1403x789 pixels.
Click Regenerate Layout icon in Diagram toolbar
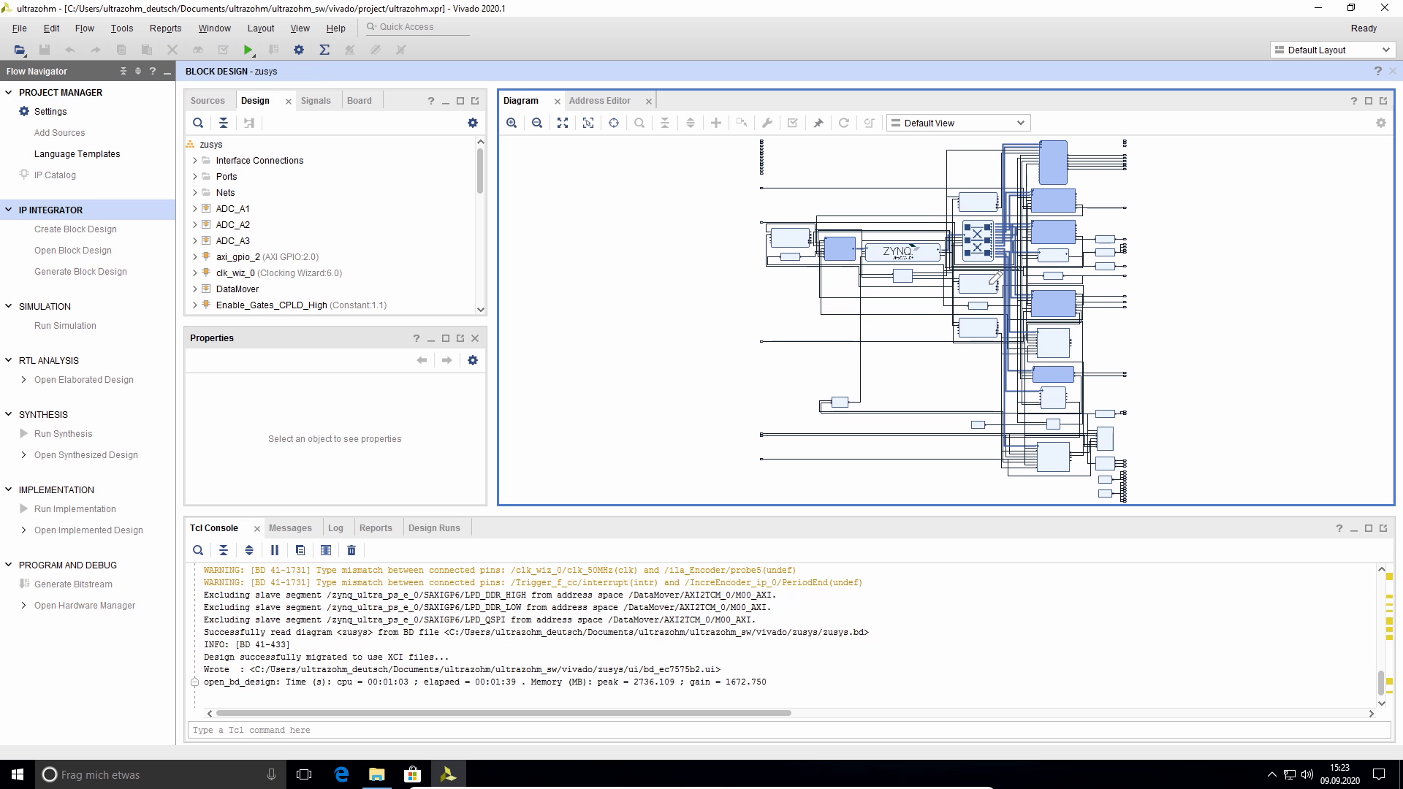(843, 123)
